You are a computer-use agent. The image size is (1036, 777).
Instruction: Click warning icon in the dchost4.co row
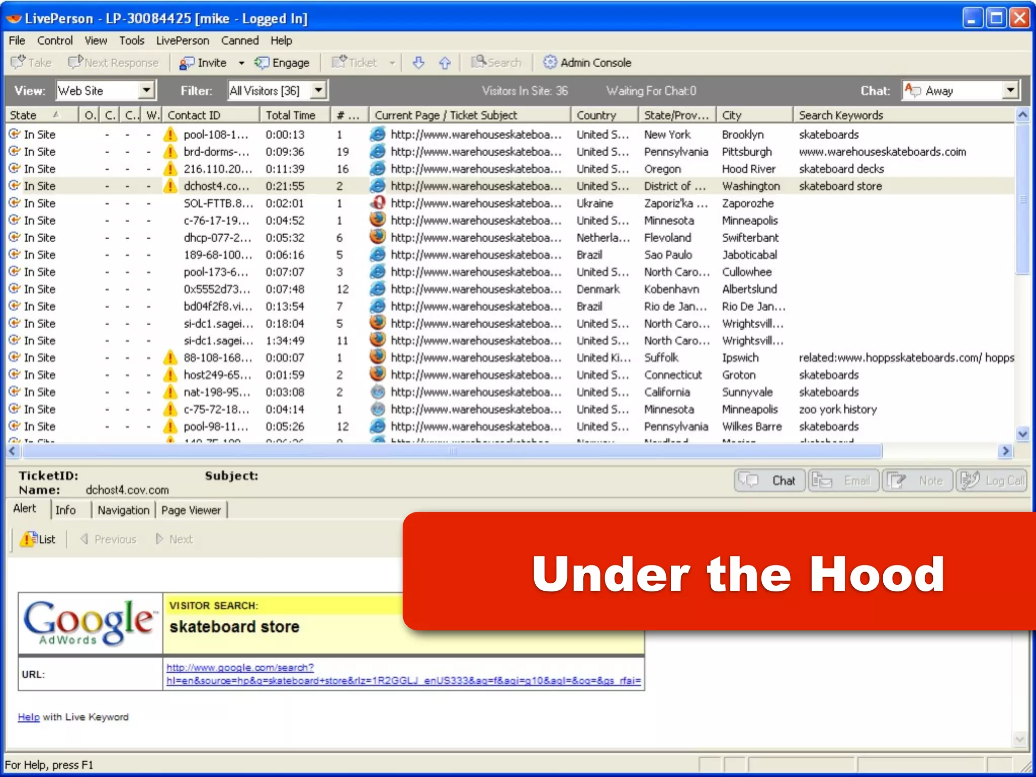coord(170,186)
